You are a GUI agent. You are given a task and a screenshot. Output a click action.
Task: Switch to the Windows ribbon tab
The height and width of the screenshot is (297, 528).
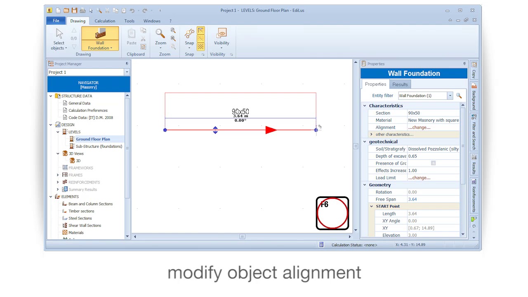[x=152, y=21]
